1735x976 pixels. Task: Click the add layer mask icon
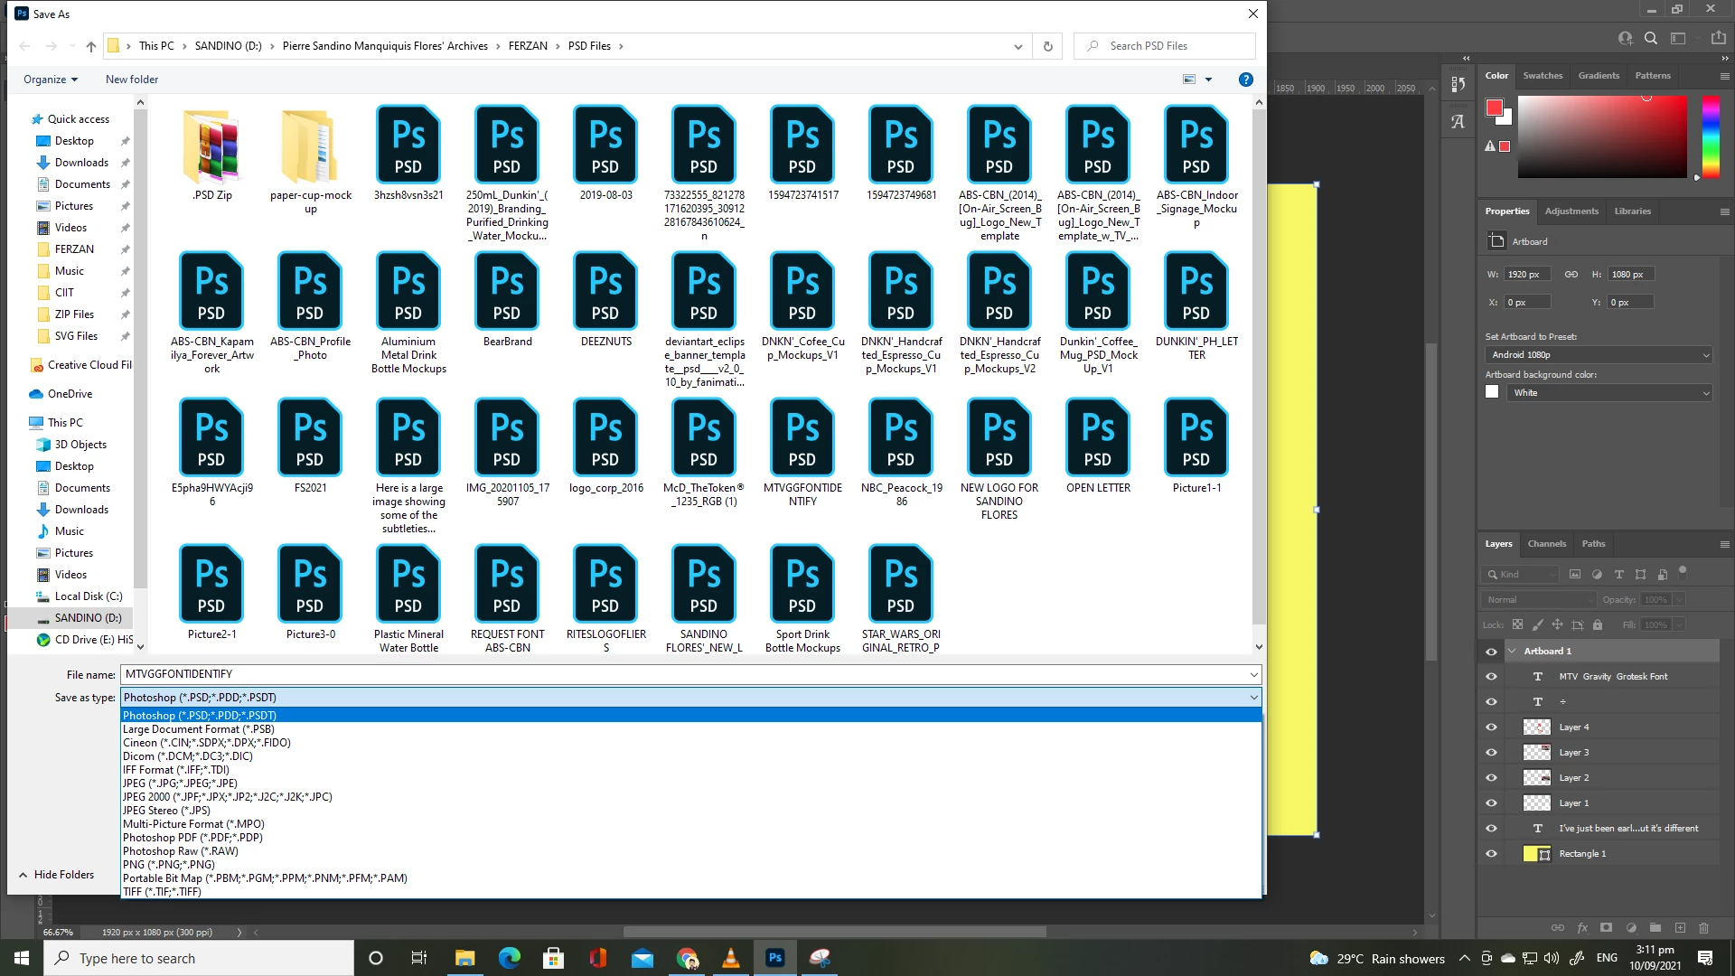point(1606,928)
